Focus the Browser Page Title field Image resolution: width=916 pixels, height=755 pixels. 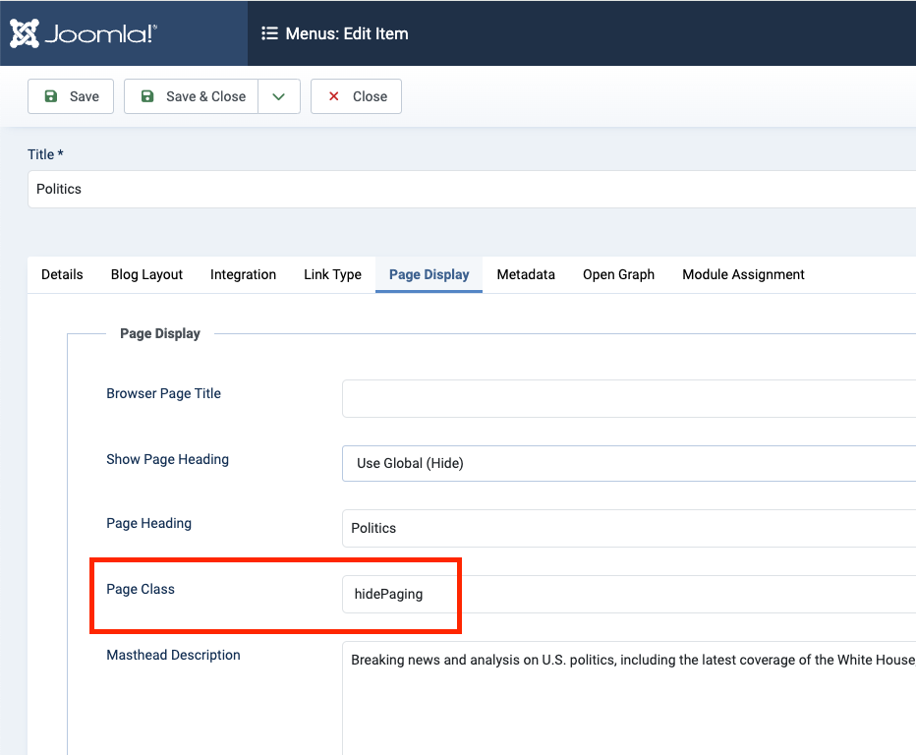629,398
